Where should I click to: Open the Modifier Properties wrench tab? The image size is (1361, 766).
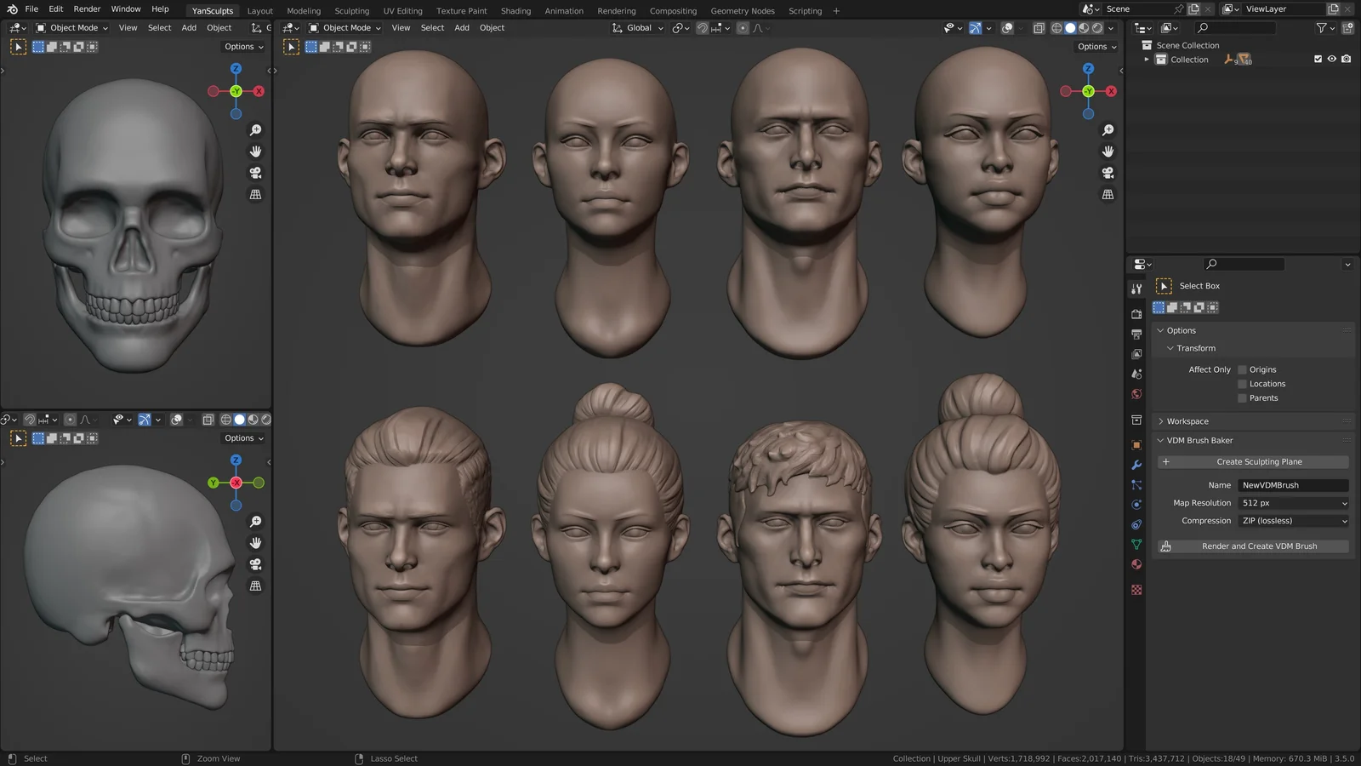[x=1137, y=465]
